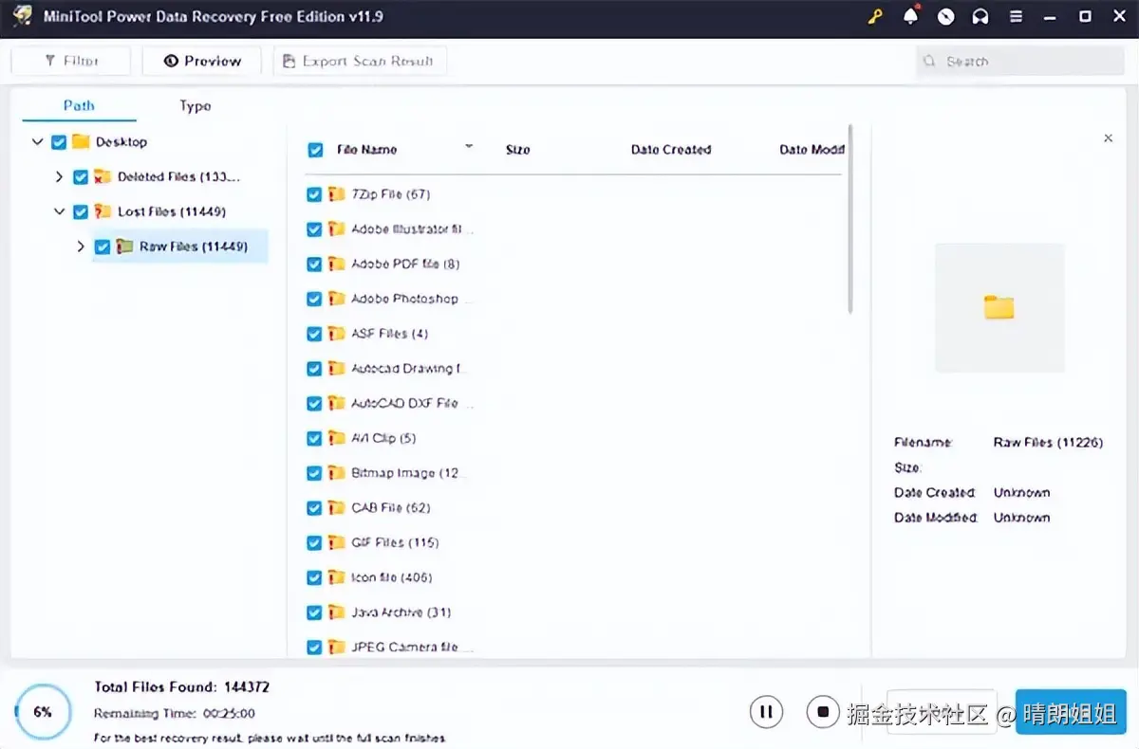Click the Bitmap Image folder icon
Image resolution: width=1139 pixels, height=749 pixels.
pos(336,473)
